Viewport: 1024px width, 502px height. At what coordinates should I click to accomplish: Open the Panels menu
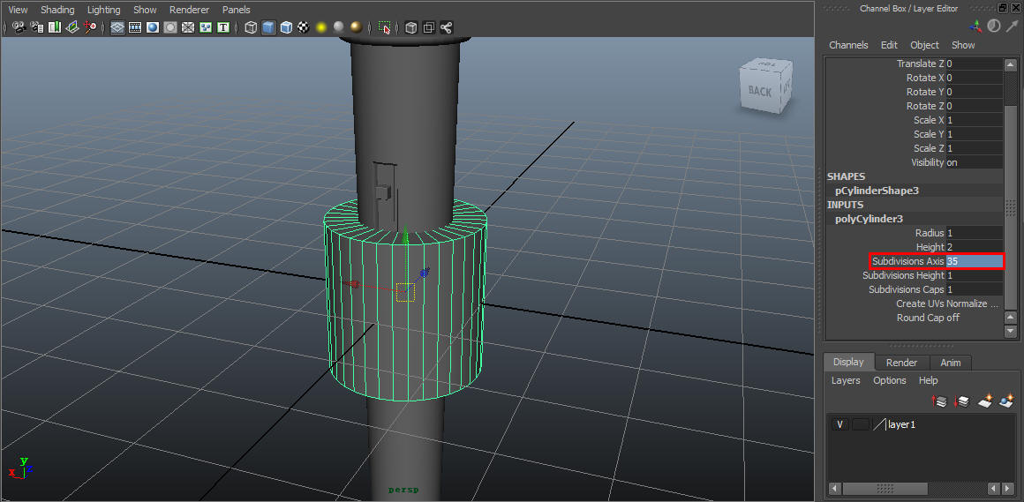point(236,10)
